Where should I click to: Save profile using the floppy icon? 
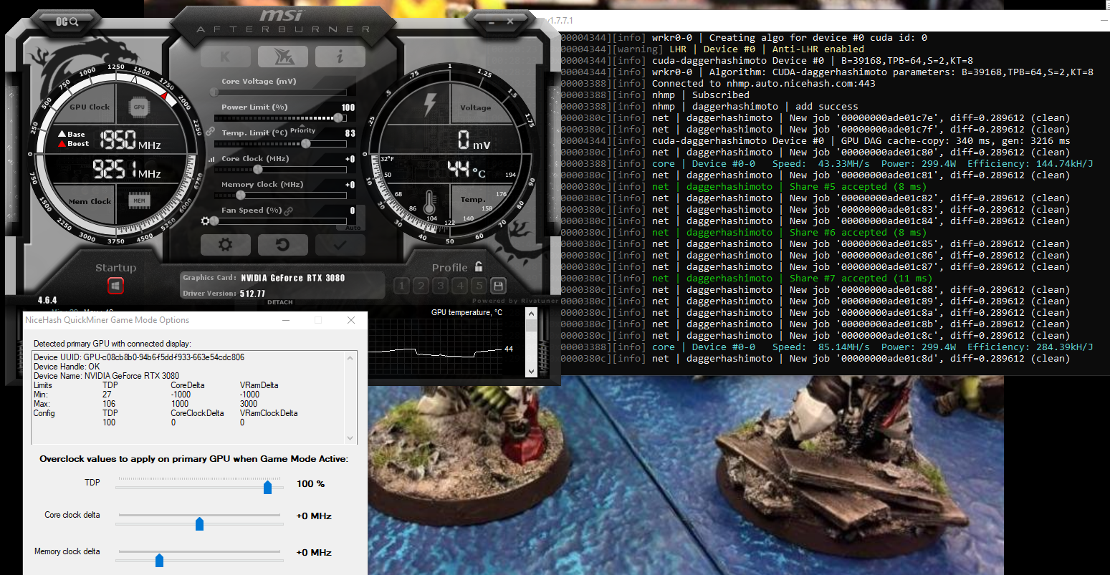pos(499,286)
